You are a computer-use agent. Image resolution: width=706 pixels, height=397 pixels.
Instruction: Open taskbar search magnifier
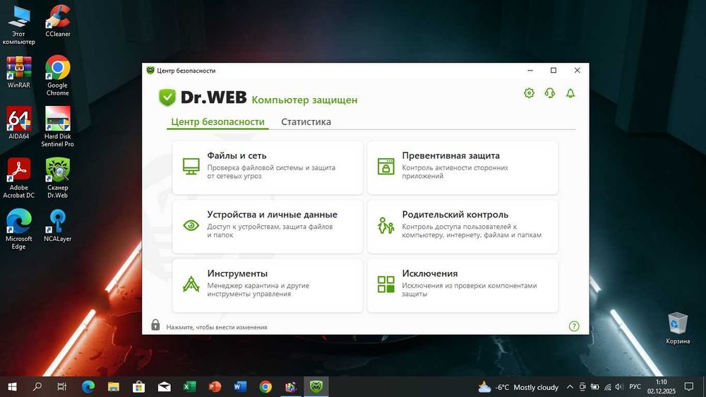click(x=37, y=386)
